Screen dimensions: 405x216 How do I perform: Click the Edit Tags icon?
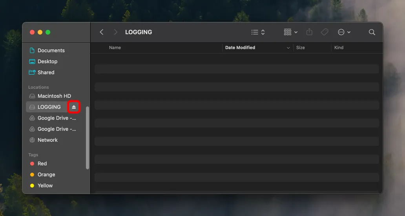(x=325, y=32)
